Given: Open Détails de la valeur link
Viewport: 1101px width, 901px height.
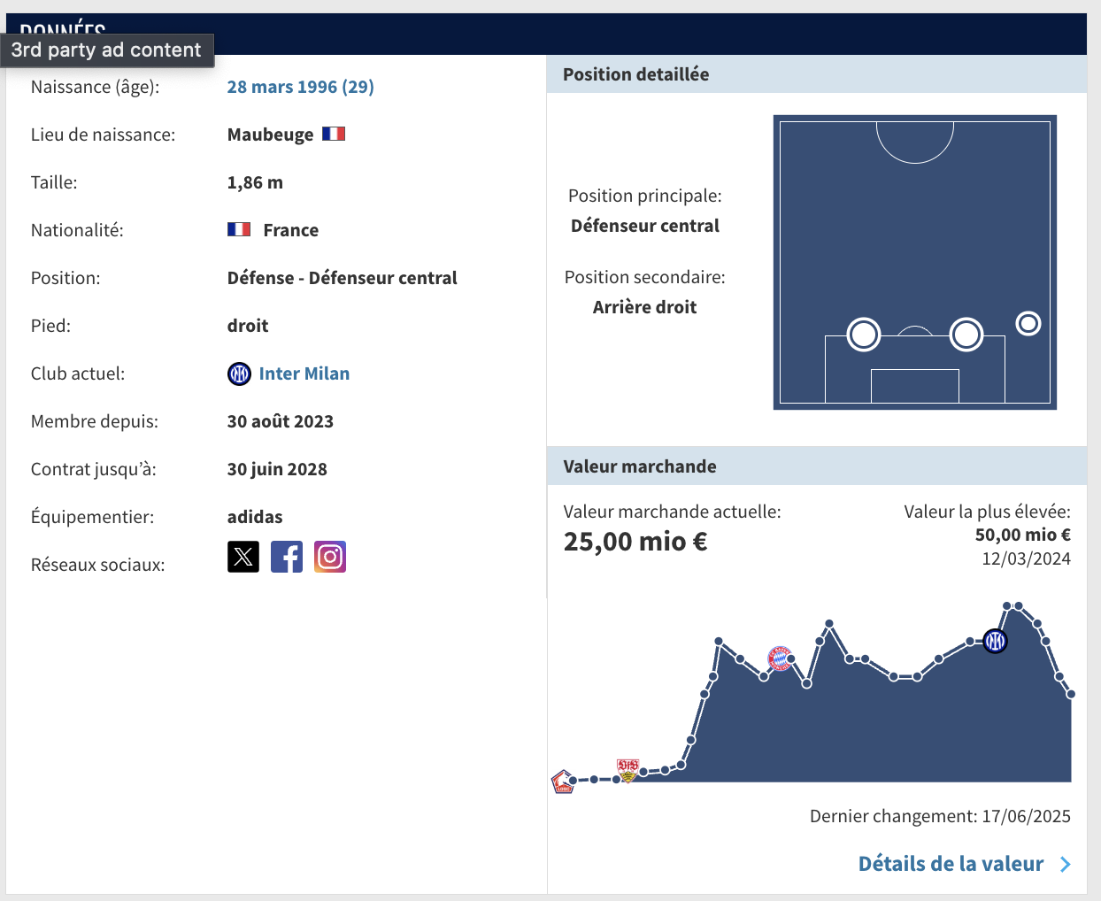Looking at the screenshot, I should (x=951, y=864).
